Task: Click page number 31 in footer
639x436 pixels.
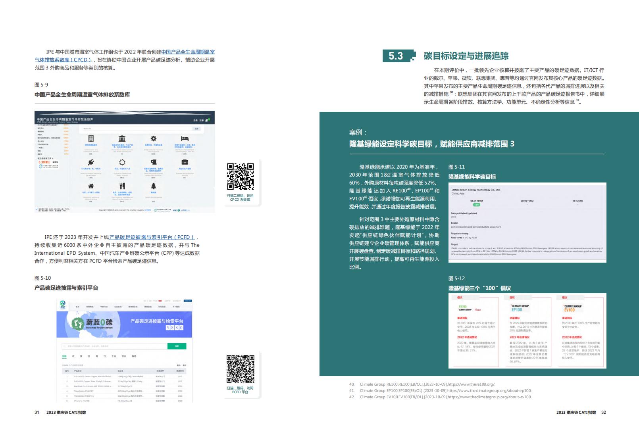Action: tap(37, 412)
